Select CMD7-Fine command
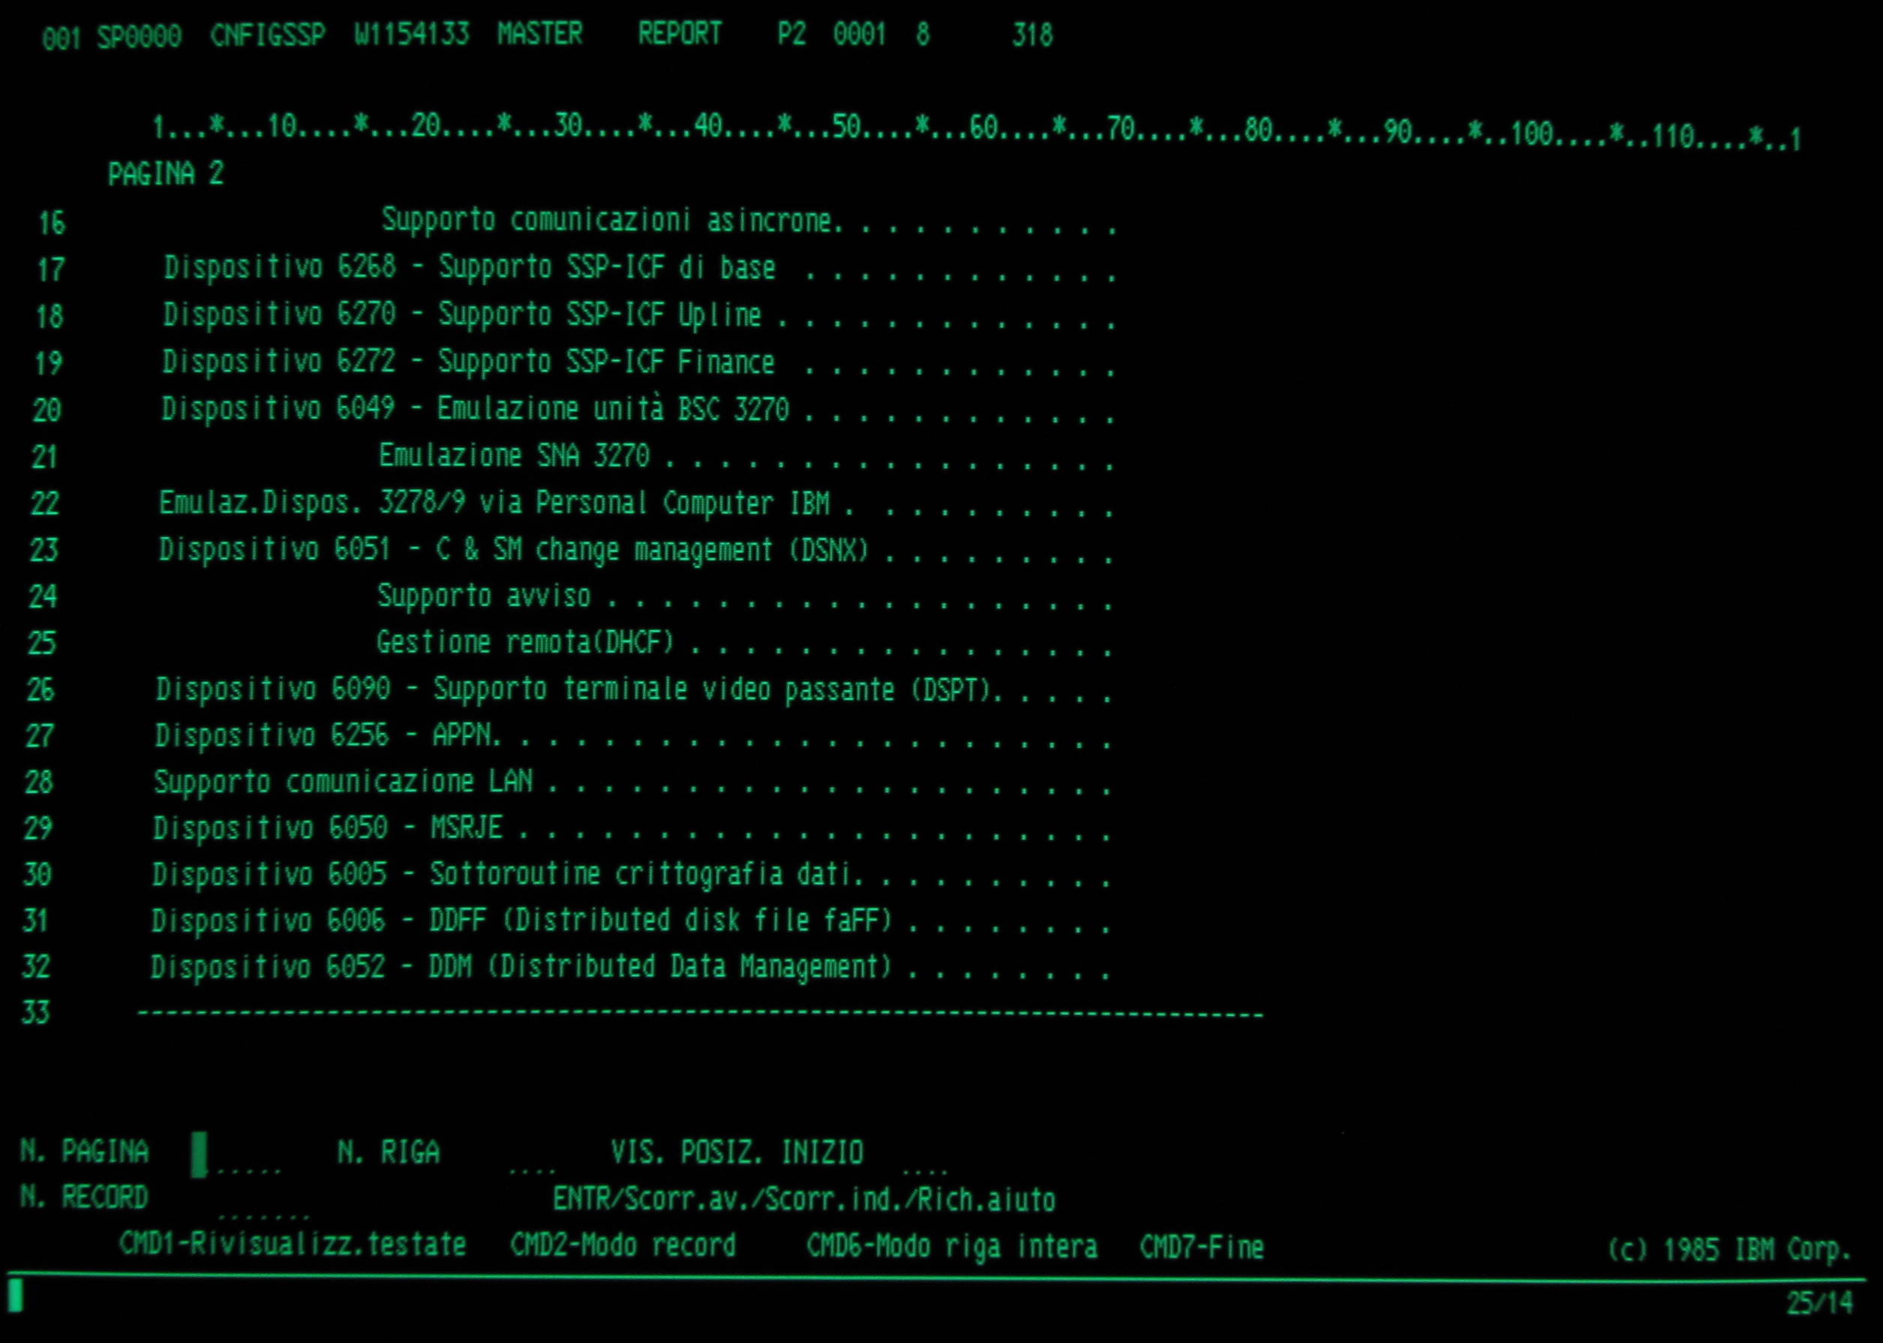This screenshot has width=1883, height=1343. coord(1201,1246)
